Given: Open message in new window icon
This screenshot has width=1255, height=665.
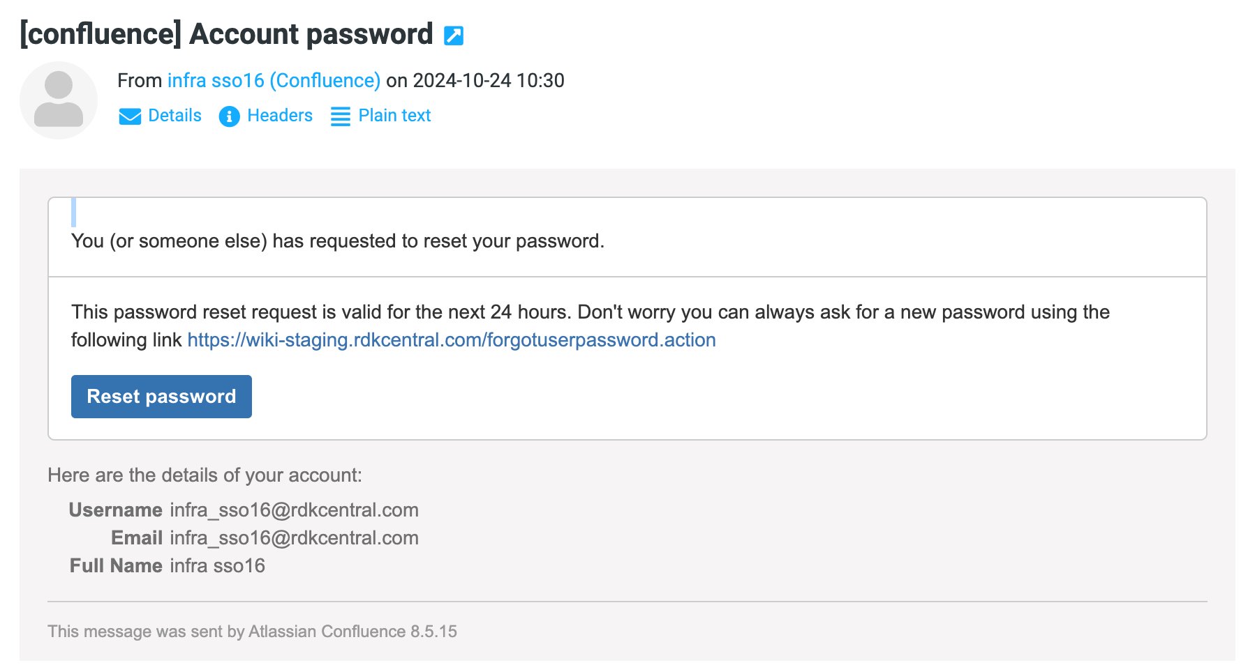Looking at the screenshot, I should [454, 35].
